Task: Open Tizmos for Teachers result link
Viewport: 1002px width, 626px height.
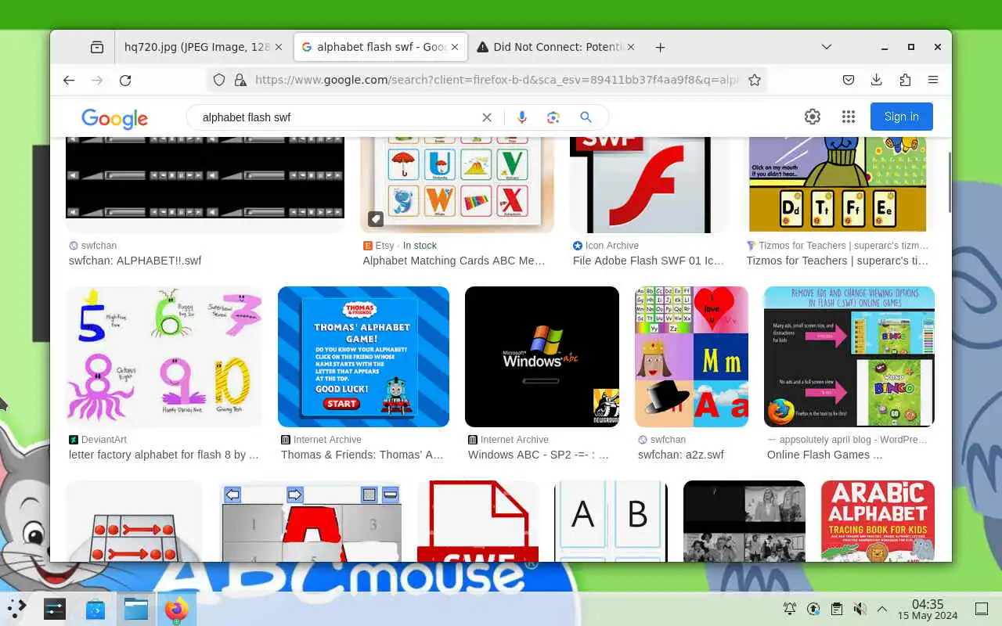Action: (838, 261)
